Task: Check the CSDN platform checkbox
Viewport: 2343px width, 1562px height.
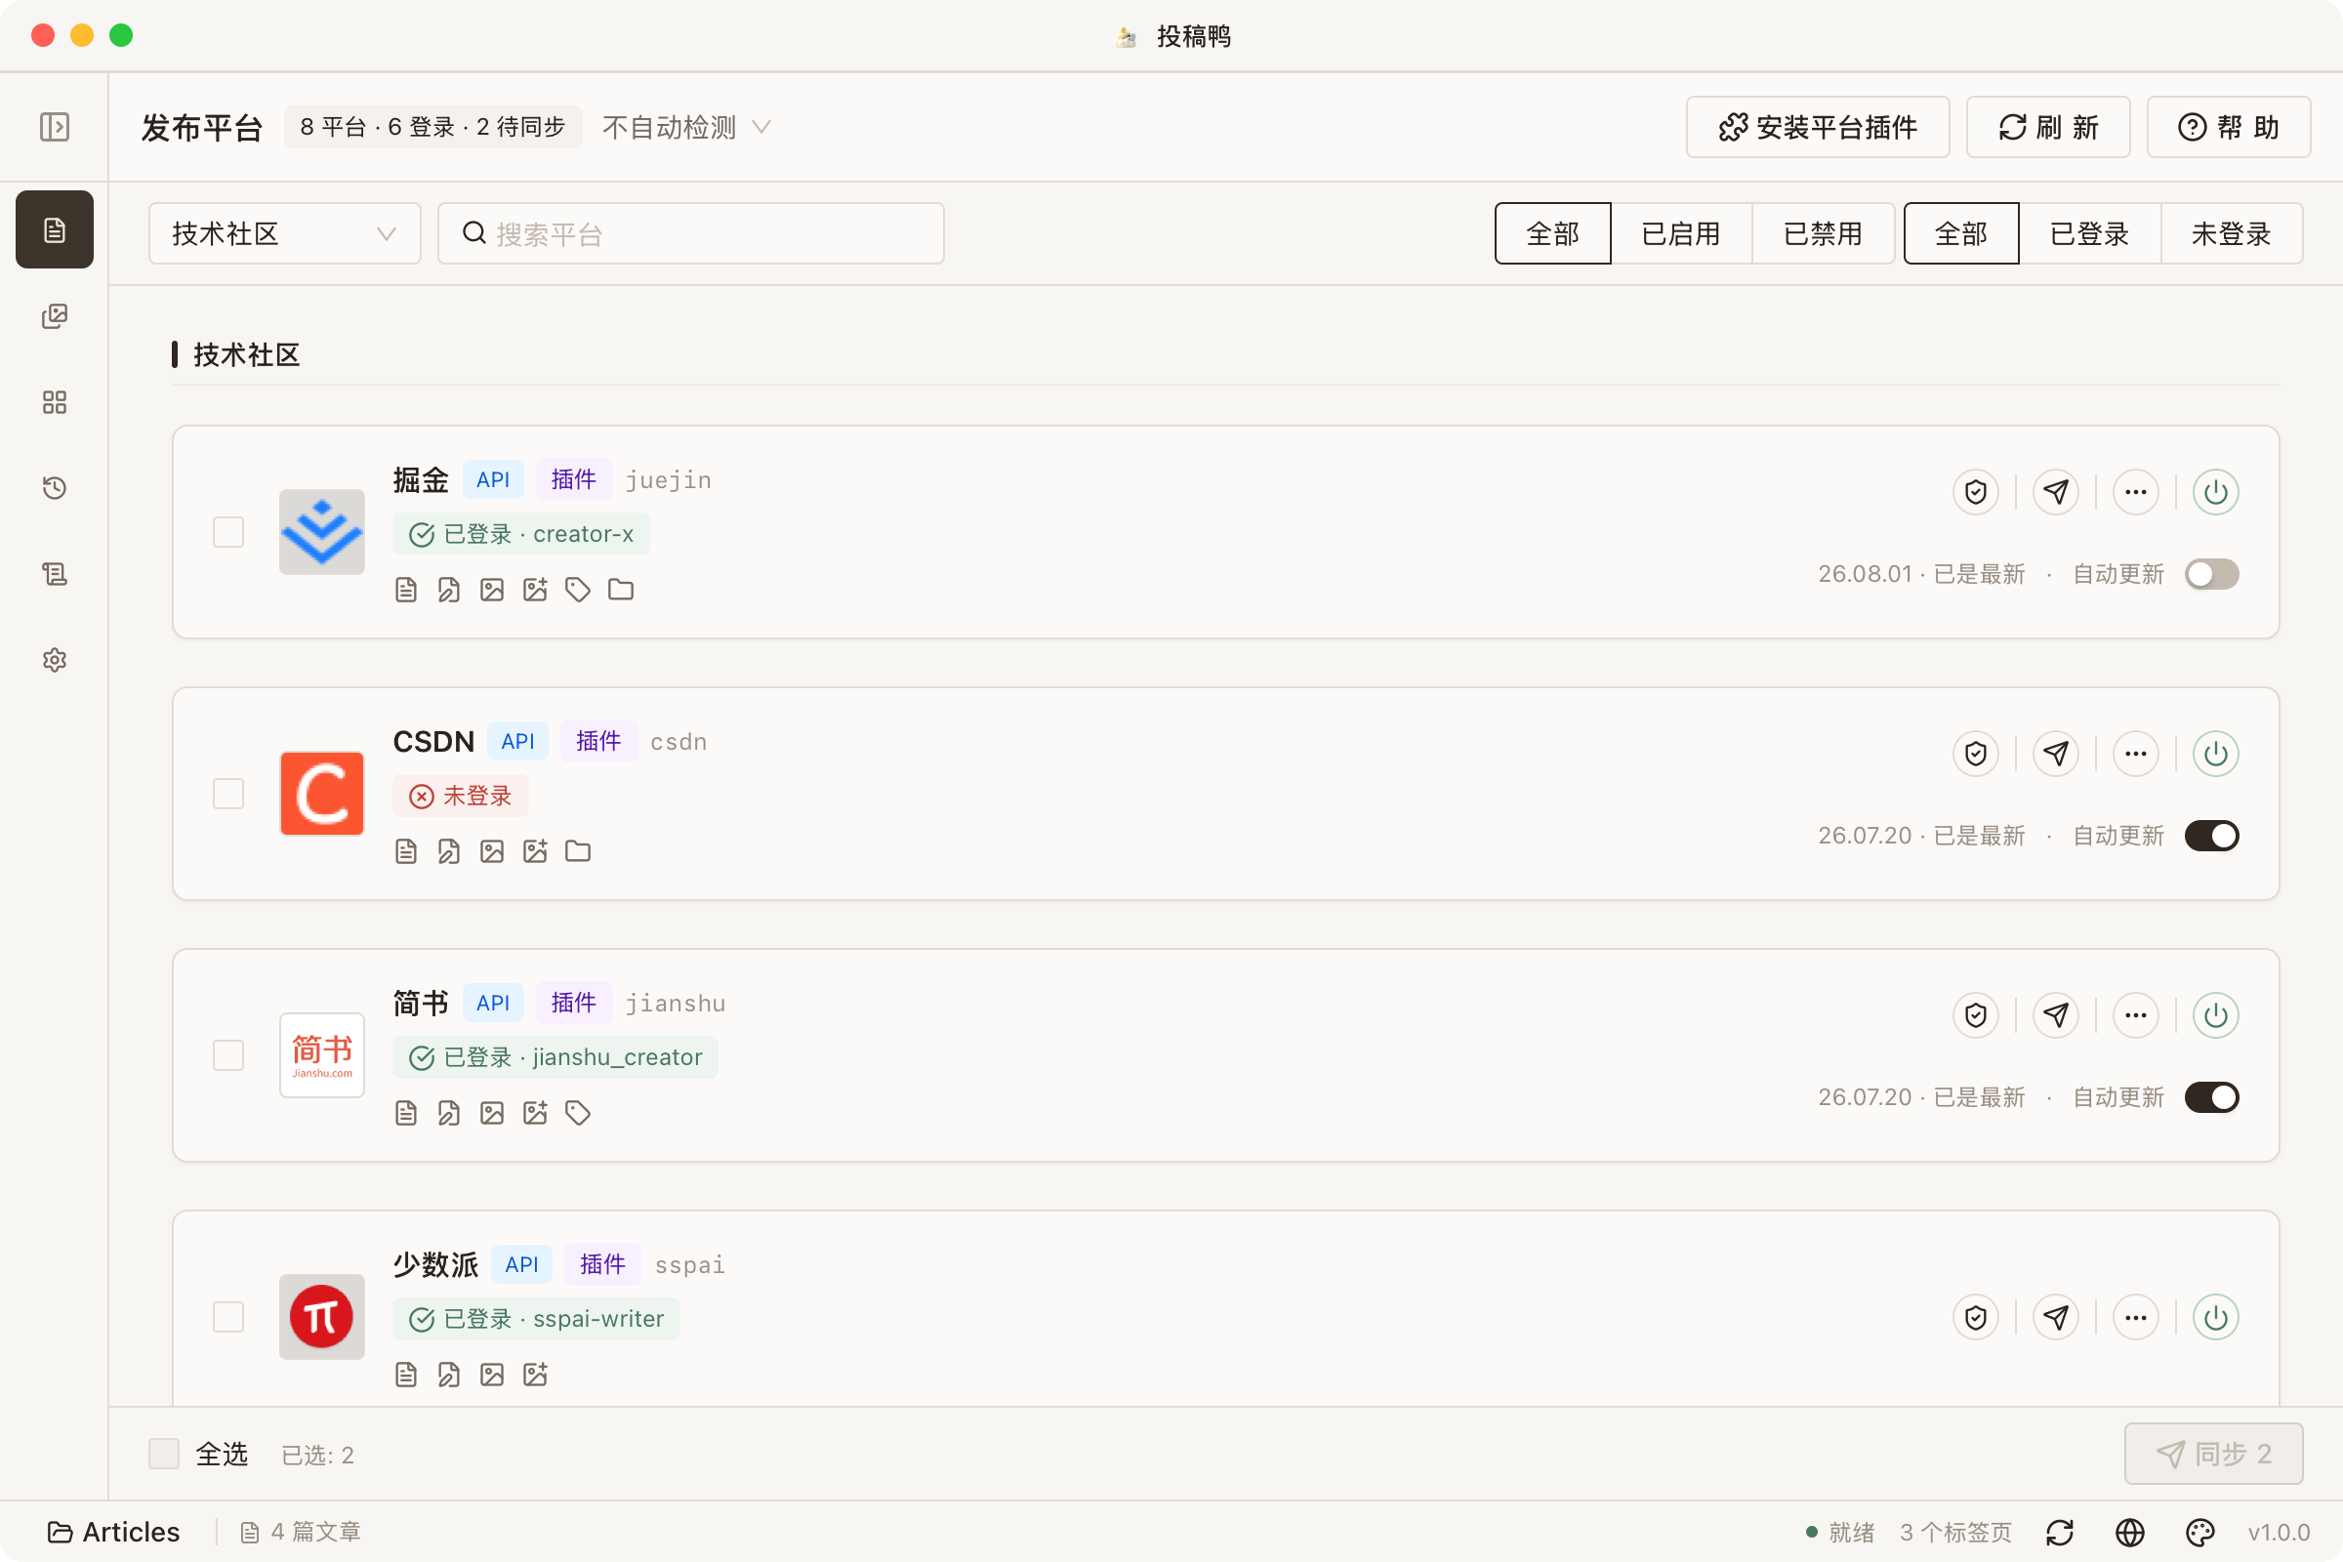Action: [228, 794]
